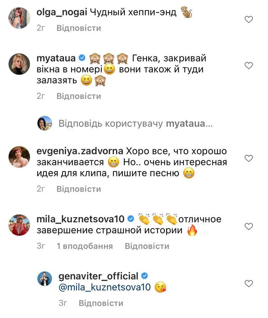Tap heart on genaviter_official's reply
Screen dimensions: 268x318
click(x=248, y=284)
